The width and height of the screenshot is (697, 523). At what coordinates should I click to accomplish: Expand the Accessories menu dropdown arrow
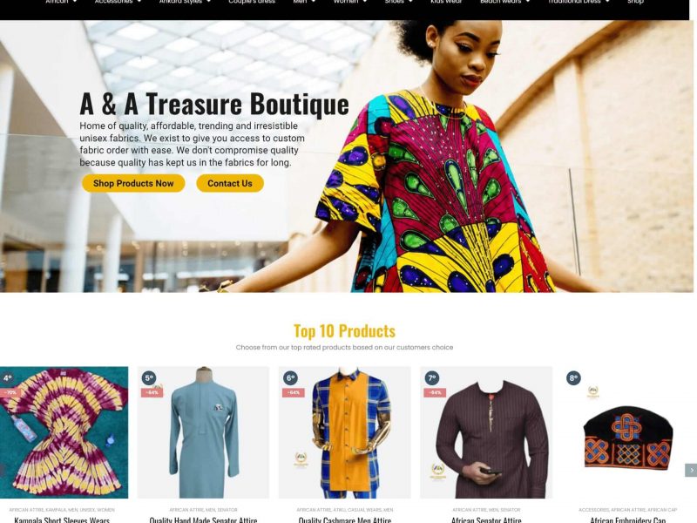click(x=139, y=2)
